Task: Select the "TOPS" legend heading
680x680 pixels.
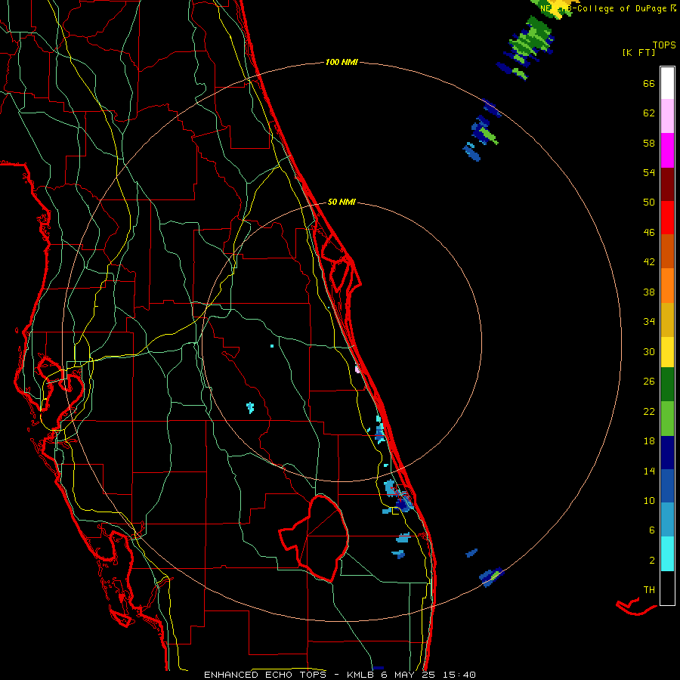Action: point(664,45)
